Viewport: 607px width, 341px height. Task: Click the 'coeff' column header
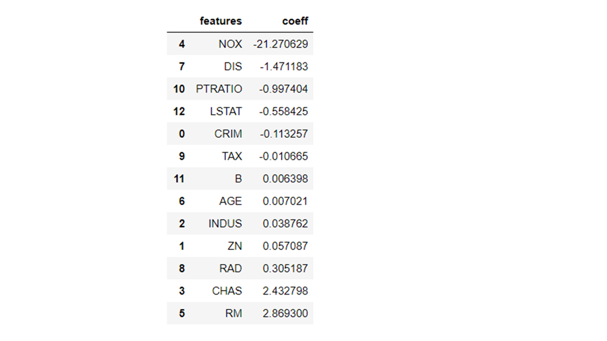[x=295, y=21]
